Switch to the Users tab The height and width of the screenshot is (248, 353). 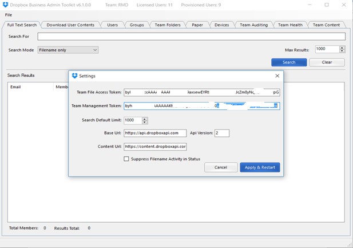pos(112,25)
